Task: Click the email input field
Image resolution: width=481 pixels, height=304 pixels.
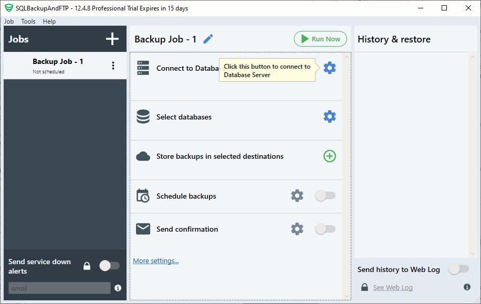Action: (x=58, y=288)
